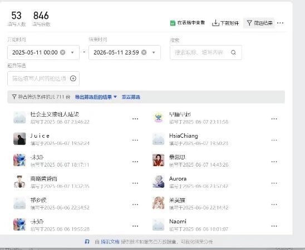The height and width of the screenshot is (250, 305).
Task: Open options menu for Juice entry
Action: (135, 140)
